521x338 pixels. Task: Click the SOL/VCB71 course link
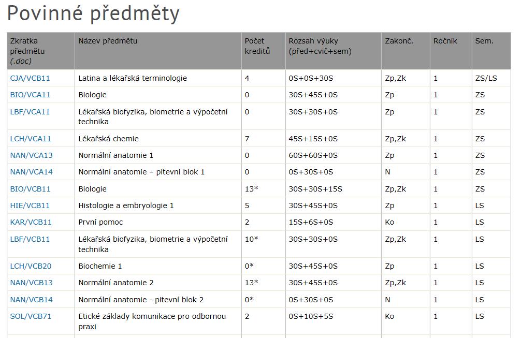(31, 316)
